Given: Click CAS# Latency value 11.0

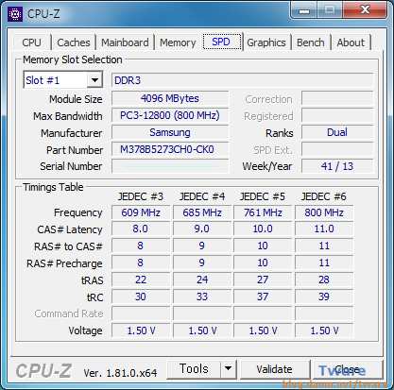Looking at the screenshot, I should point(324,229).
